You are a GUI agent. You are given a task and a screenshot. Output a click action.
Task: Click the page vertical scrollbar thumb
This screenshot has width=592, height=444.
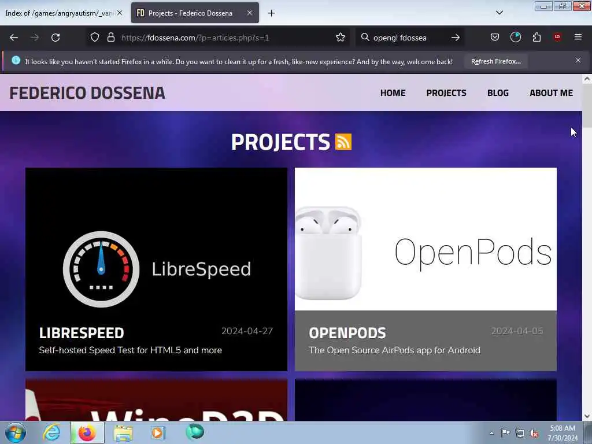click(x=587, y=106)
